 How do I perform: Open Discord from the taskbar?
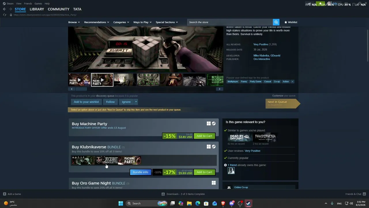coord(231,203)
